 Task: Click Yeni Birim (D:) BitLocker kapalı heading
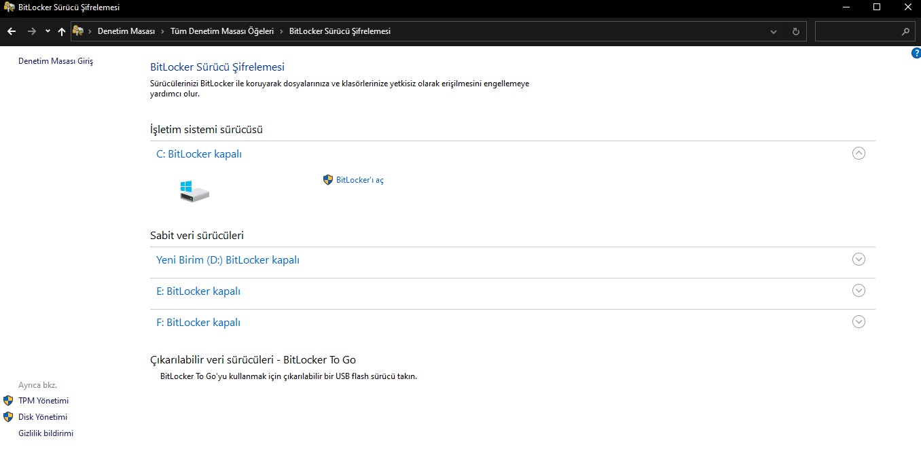click(x=228, y=260)
